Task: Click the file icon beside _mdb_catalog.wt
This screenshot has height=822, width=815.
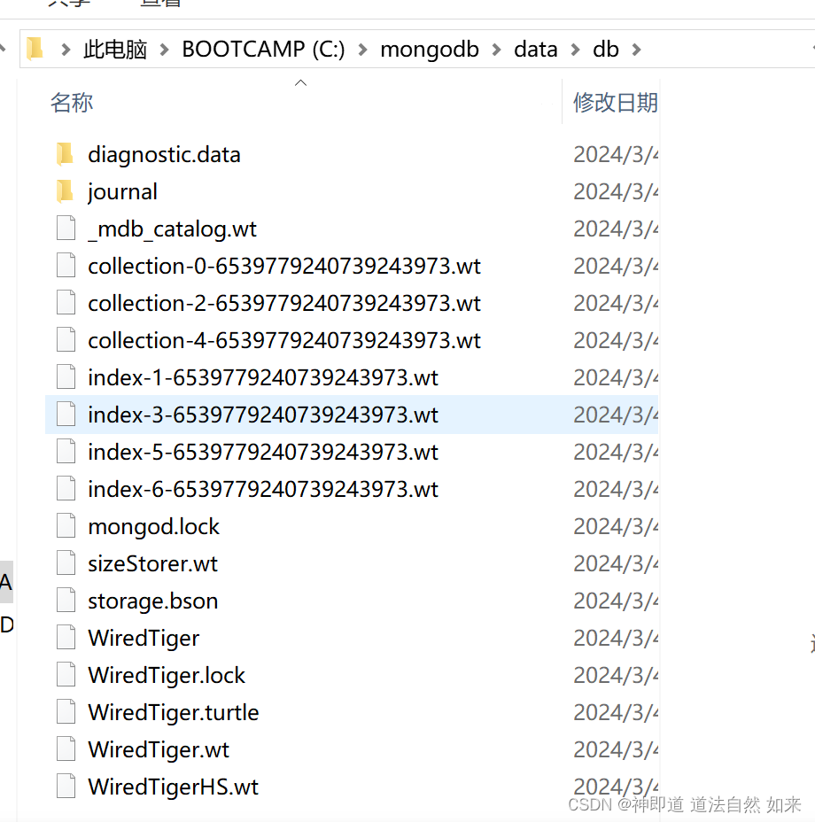Action: click(66, 228)
